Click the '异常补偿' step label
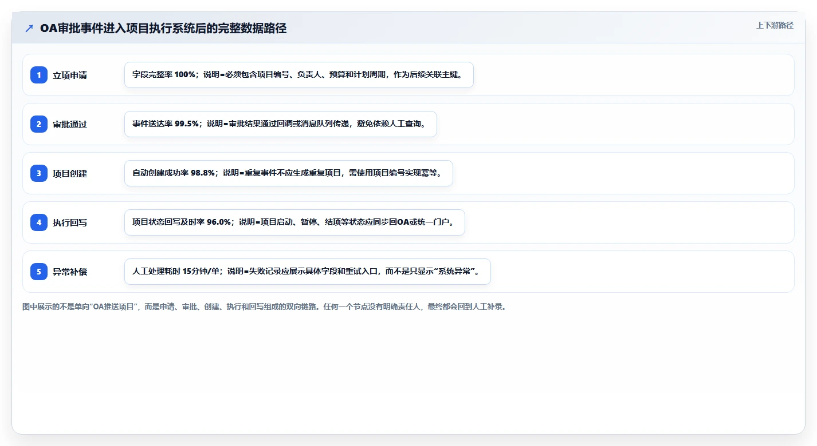817x446 pixels. coord(70,272)
